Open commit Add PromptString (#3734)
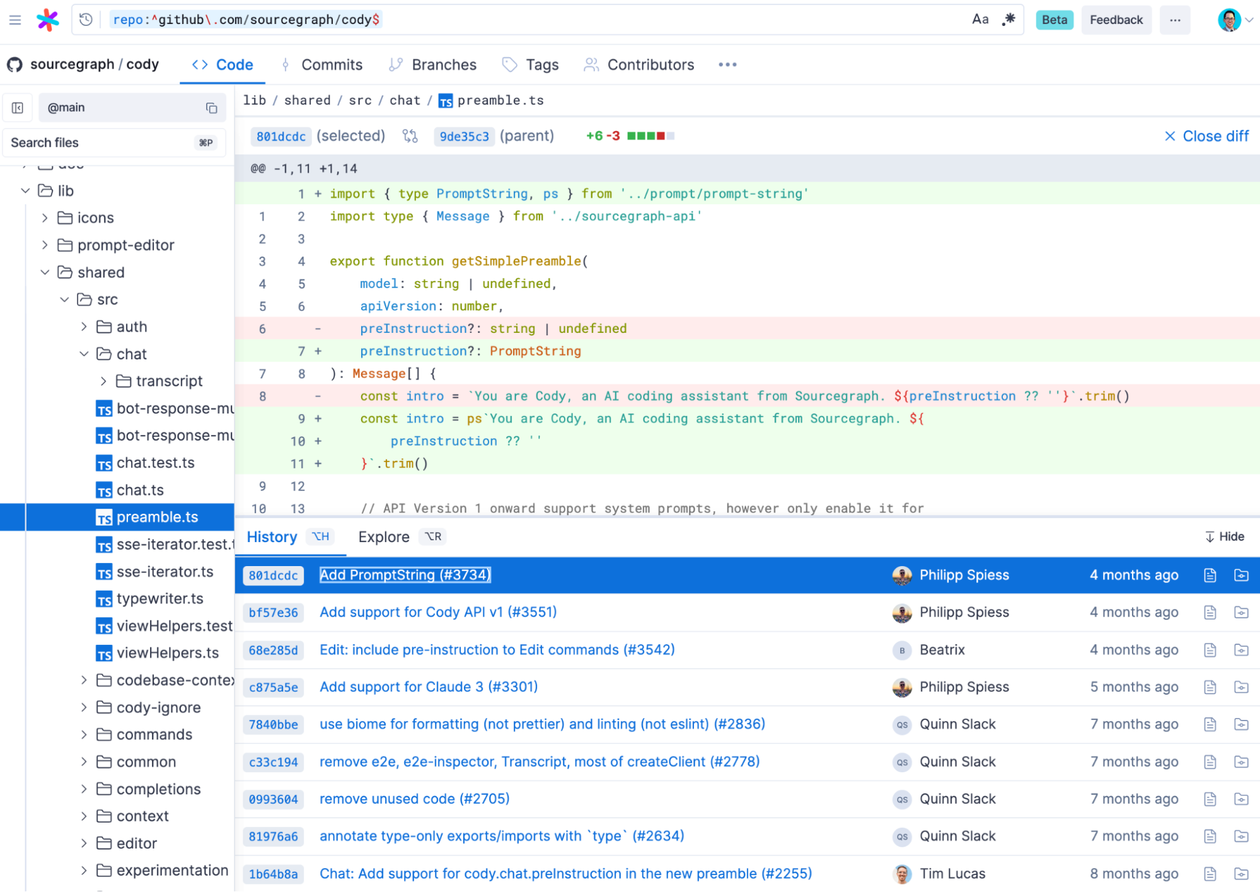The height and width of the screenshot is (892, 1260). (x=405, y=576)
